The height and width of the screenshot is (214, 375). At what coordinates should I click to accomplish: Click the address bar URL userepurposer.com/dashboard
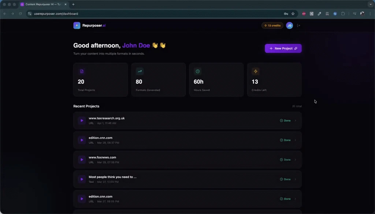(56, 14)
